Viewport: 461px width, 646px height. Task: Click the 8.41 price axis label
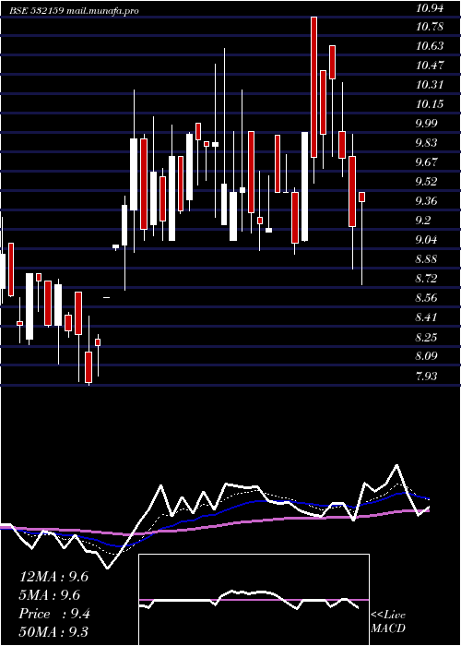pos(426,317)
